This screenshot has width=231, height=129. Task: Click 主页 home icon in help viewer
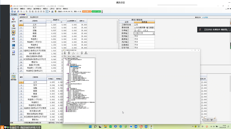(x=82, y=53)
